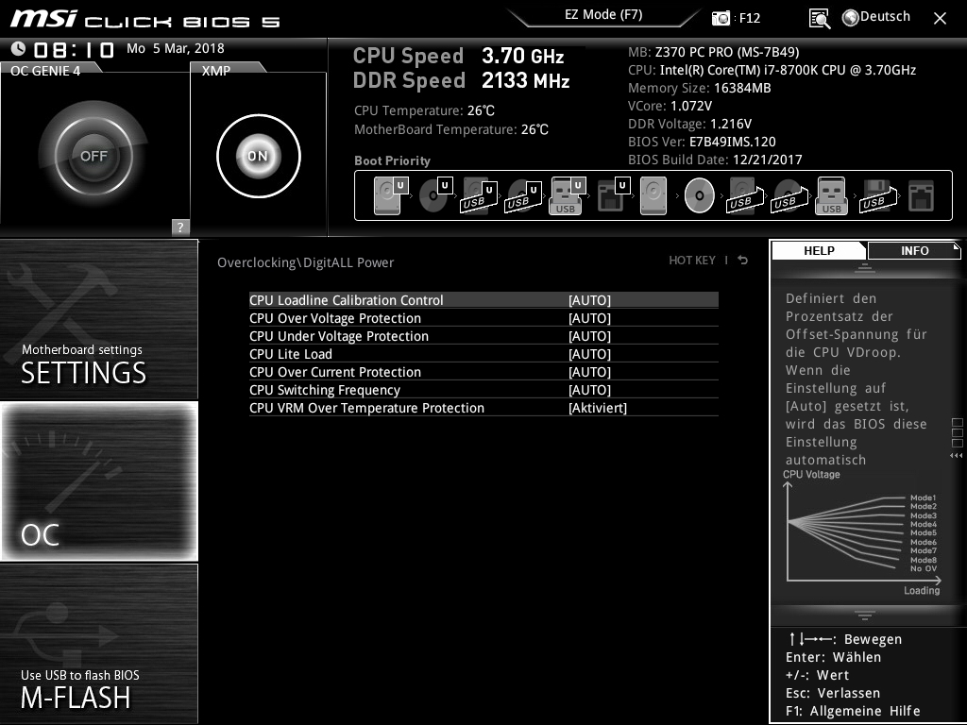967x725 pixels.
Task: Click the Overclocking\DigitALL Power breadcrumb
Action: tap(305, 262)
